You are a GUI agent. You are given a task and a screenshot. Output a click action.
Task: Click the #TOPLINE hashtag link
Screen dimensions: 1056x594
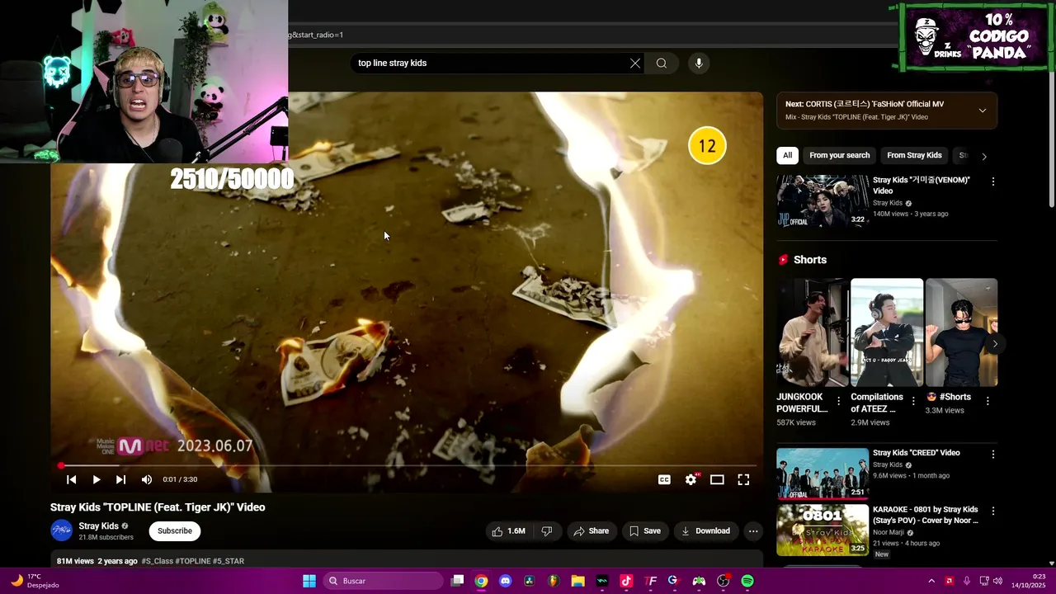[193, 561]
